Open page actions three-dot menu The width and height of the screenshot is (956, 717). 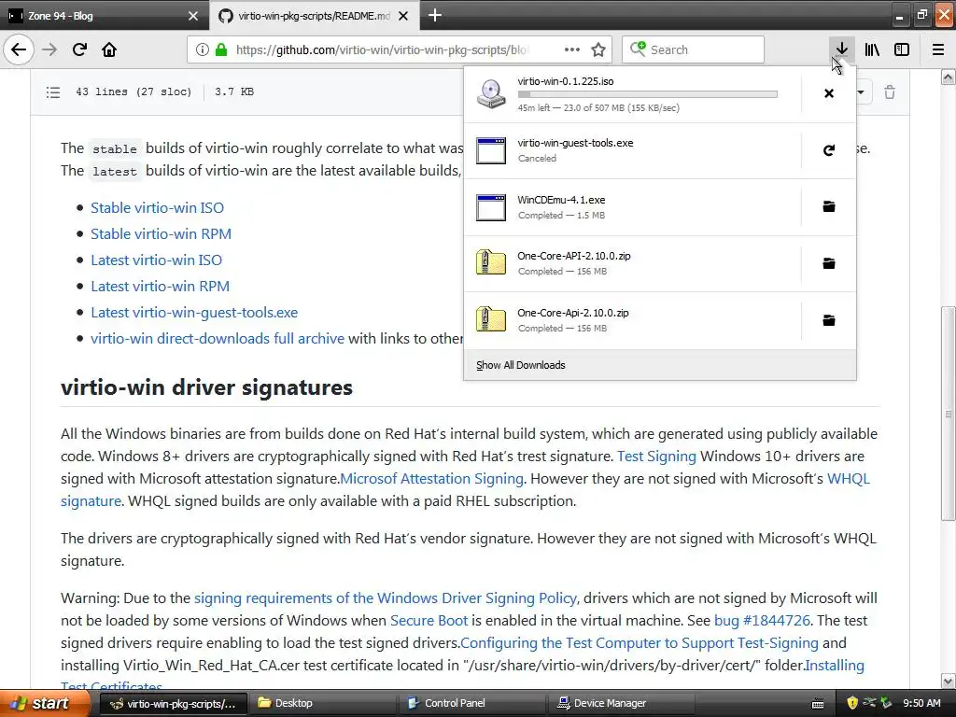click(x=572, y=49)
